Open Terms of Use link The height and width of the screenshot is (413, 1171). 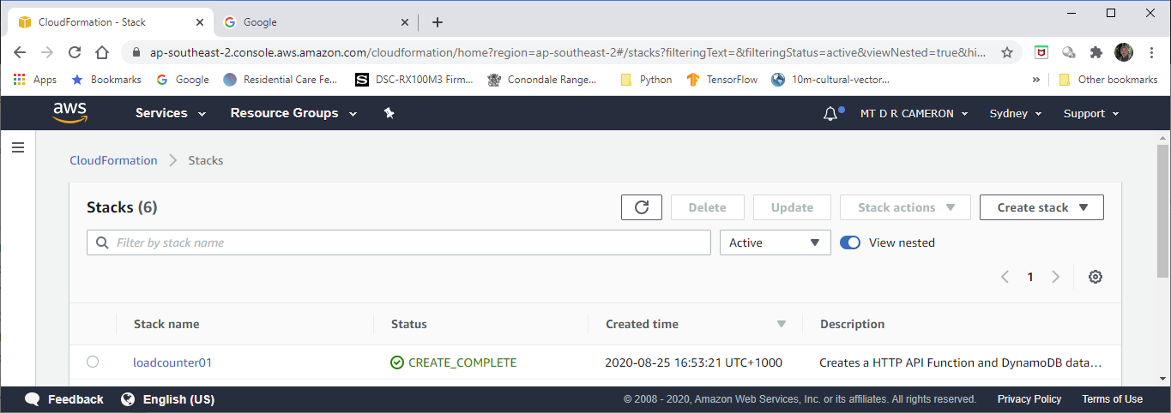click(x=1112, y=399)
